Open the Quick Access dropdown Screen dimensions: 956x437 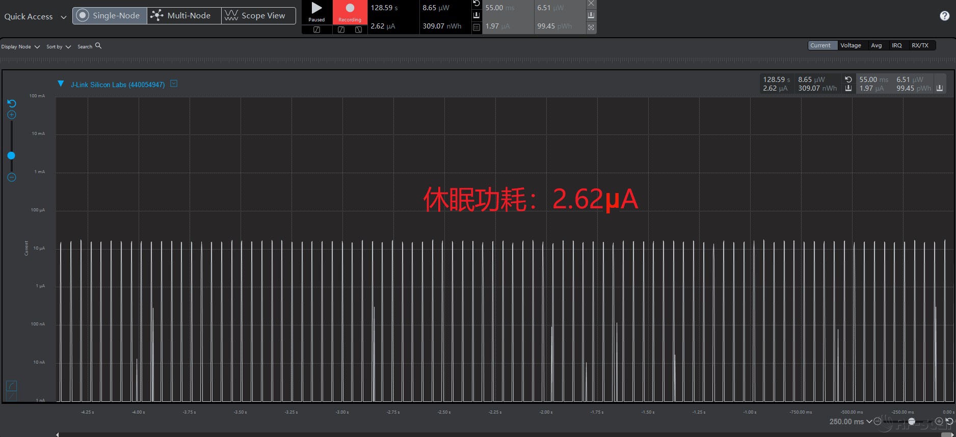tap(35, 16)
